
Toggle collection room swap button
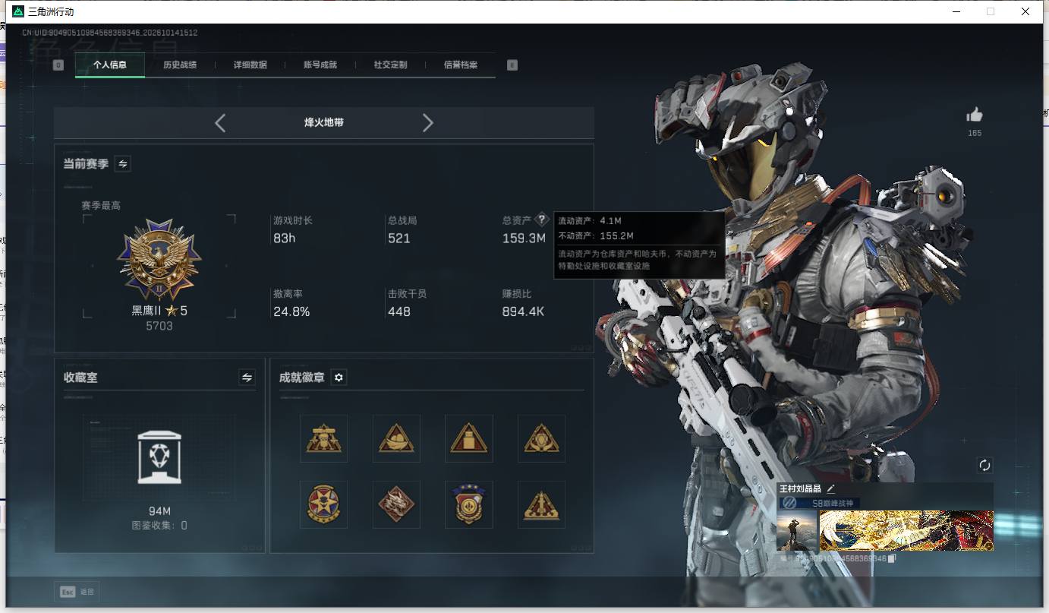click(x=247, y=377)
